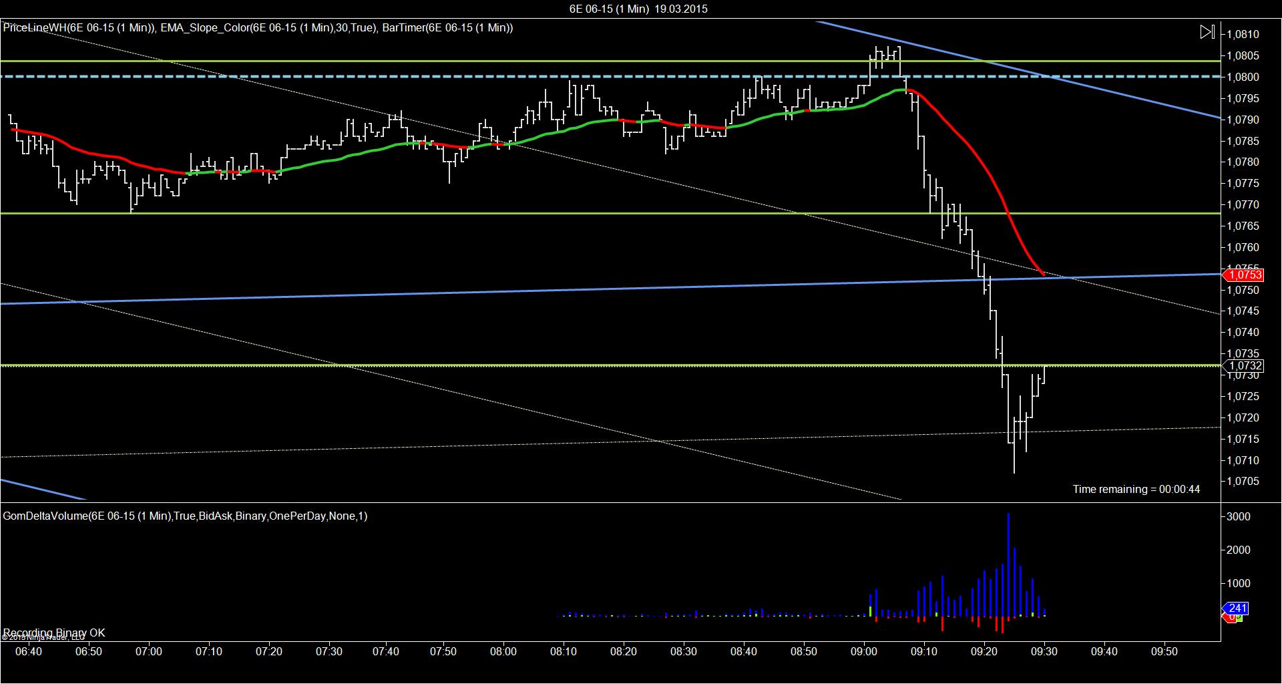Click the 09:20 time axis label
Image resolution: width=1282 pixels, height=684 pixels.
click(x=984, y=651)
